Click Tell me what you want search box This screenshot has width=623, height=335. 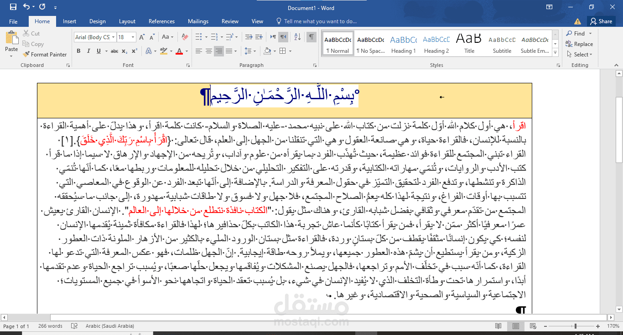coord(317,21)
